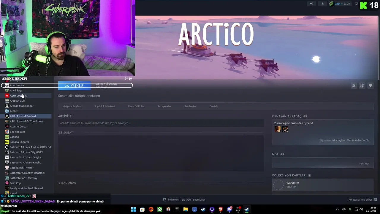Click the Arcade Moonlander game icon

click(x=7, y=106)
